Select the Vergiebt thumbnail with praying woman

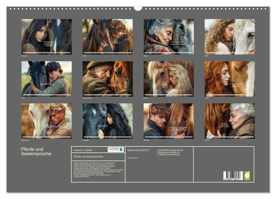107,121
